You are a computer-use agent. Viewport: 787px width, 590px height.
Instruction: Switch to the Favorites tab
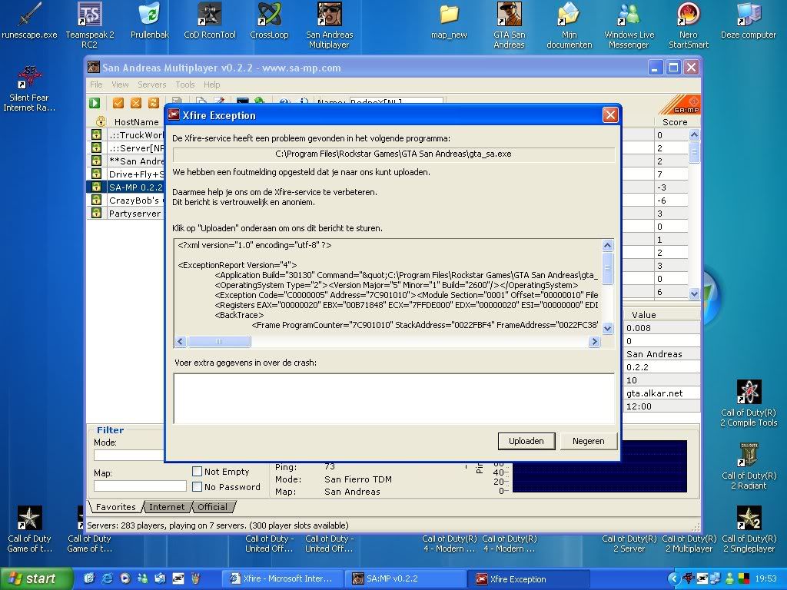pos(115,507)
